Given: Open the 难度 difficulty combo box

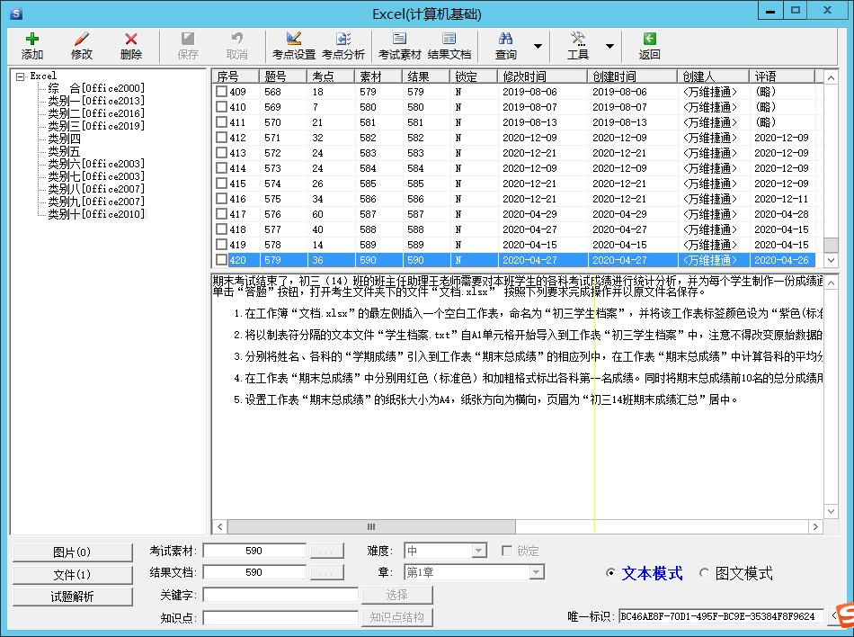Looking at the screenshot, I should click(x=479, y=551).
